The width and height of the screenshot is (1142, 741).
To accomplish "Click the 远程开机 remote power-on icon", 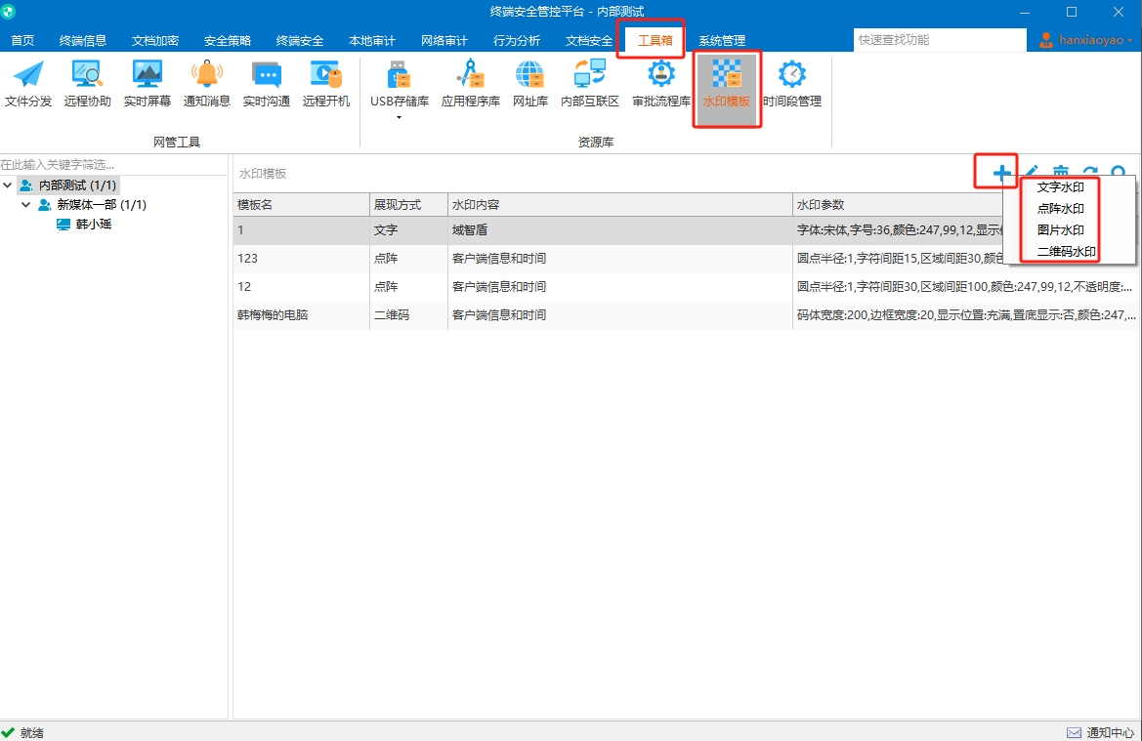I will (x=326, y=84).
